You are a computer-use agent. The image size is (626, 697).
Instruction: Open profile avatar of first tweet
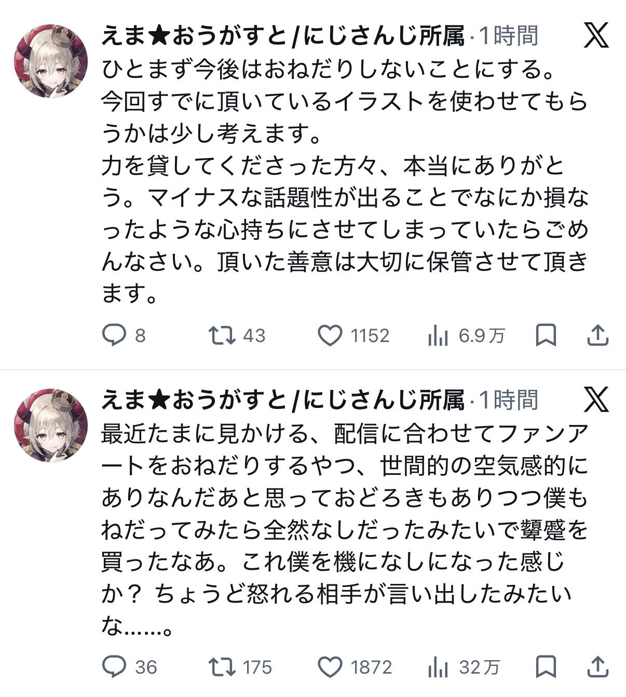pos(51,61)
